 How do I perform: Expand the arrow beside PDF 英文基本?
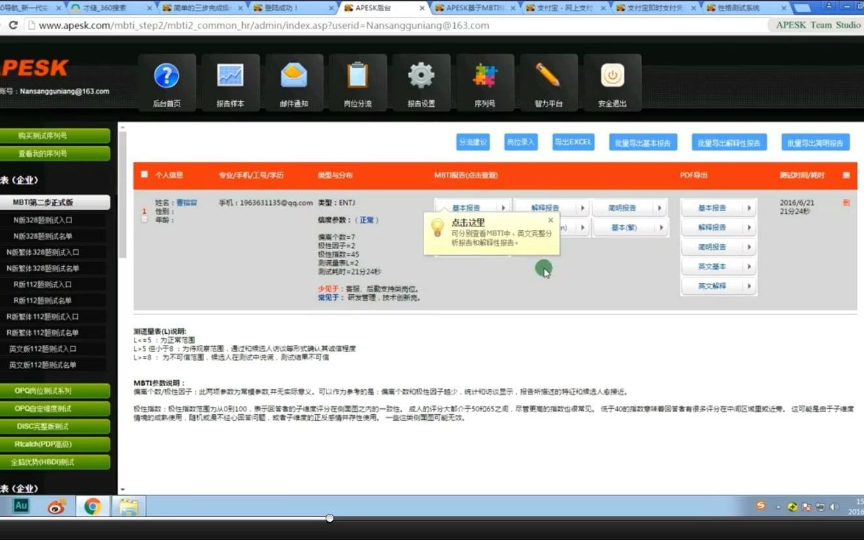click(748, 267)
